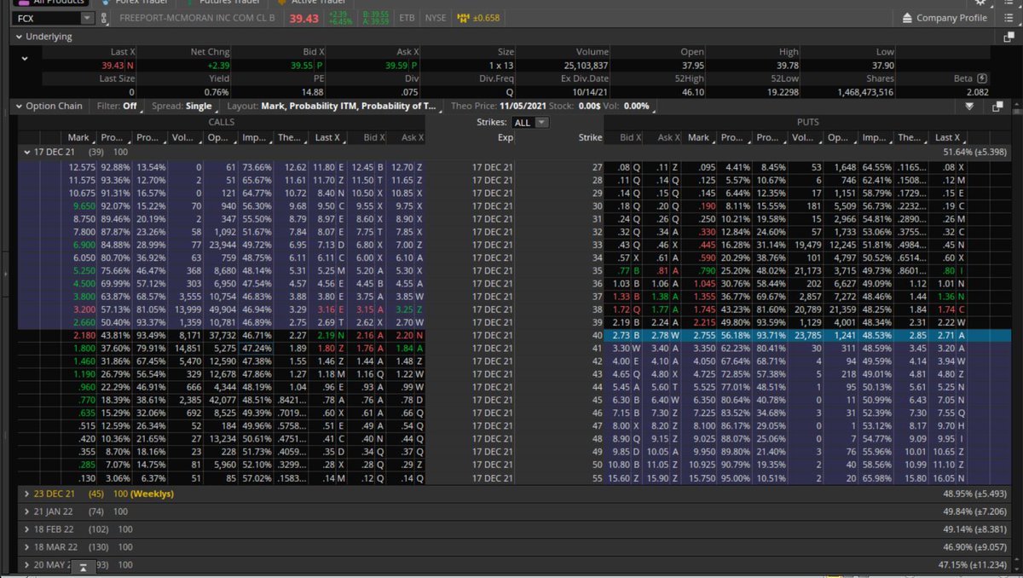The width and height of the screenshot is (1023, 578).
Task: Click the 51.64% (±5.398) implied volatility value
Action: point(975,151)
